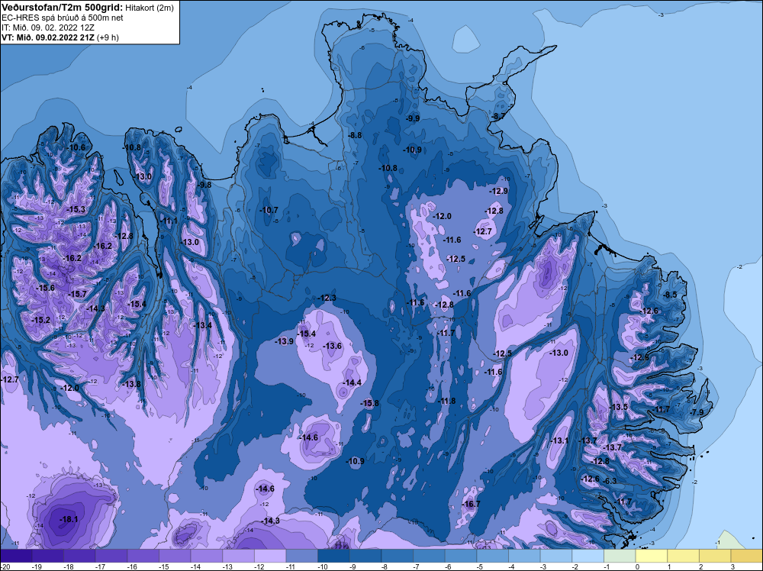
Task: Click the -8.8 temperature reading
Action: coord(356,135)
